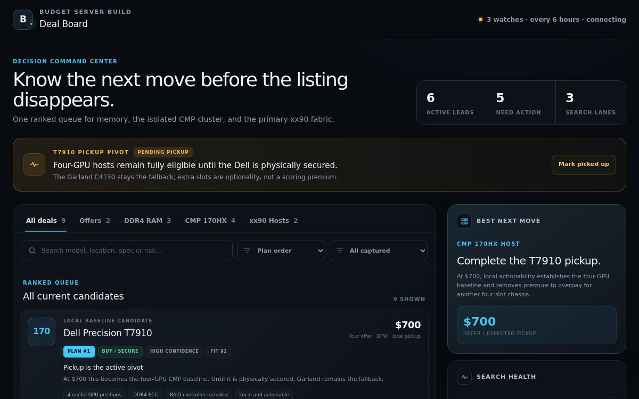The width and height of the screenshot is (639, 399).
Task: Click the PLAN #1 tag
Action: [79, 351]
